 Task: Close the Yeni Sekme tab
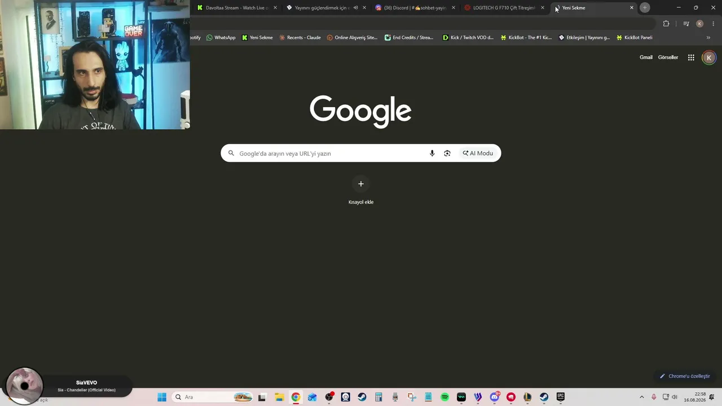tap(632, 8)
